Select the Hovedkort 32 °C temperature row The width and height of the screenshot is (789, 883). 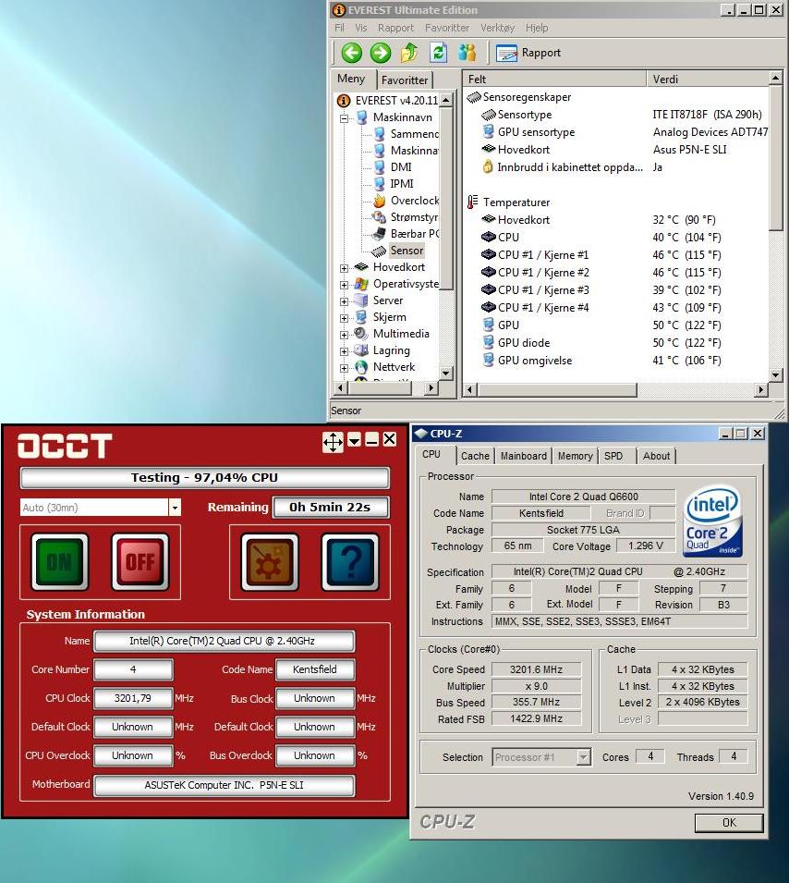click(616, 220)
